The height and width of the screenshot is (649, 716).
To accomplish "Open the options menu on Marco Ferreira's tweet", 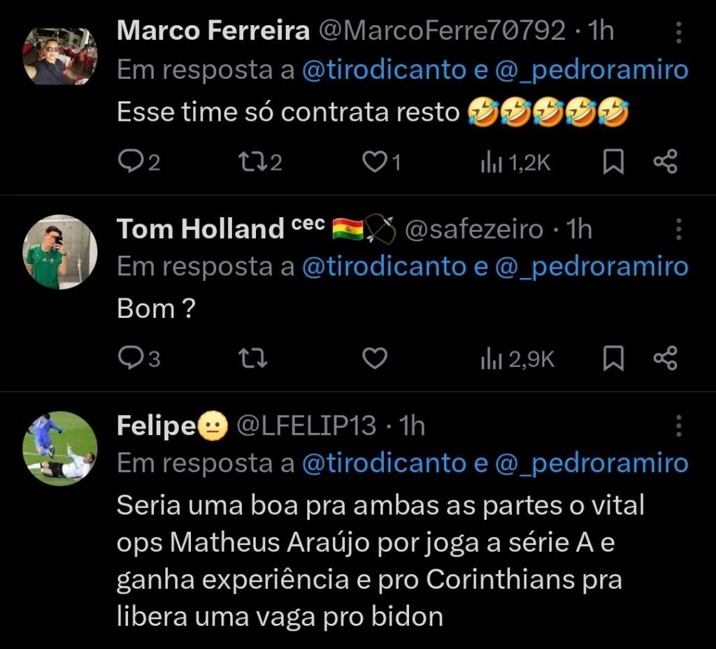I will tap(679, 33).
